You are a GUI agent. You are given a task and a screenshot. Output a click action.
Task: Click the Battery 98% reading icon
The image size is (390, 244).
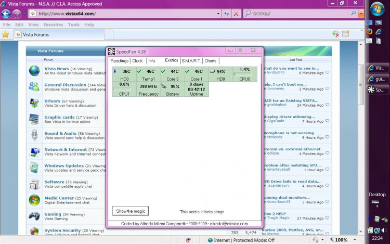164,86
